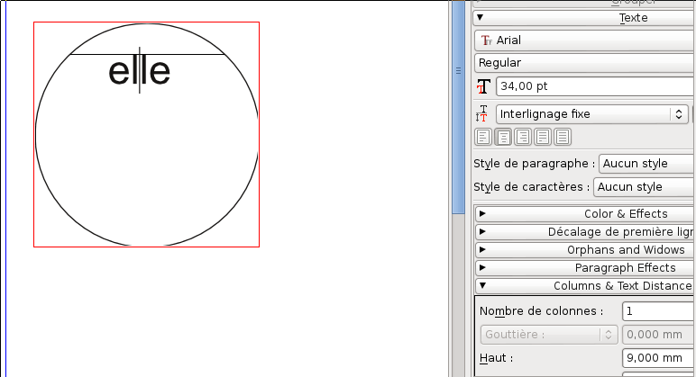Image resolution: width=696 pixels, height=377 pixels.
Task: Expand the Paragraph Effects section
Action: point(584,268)
